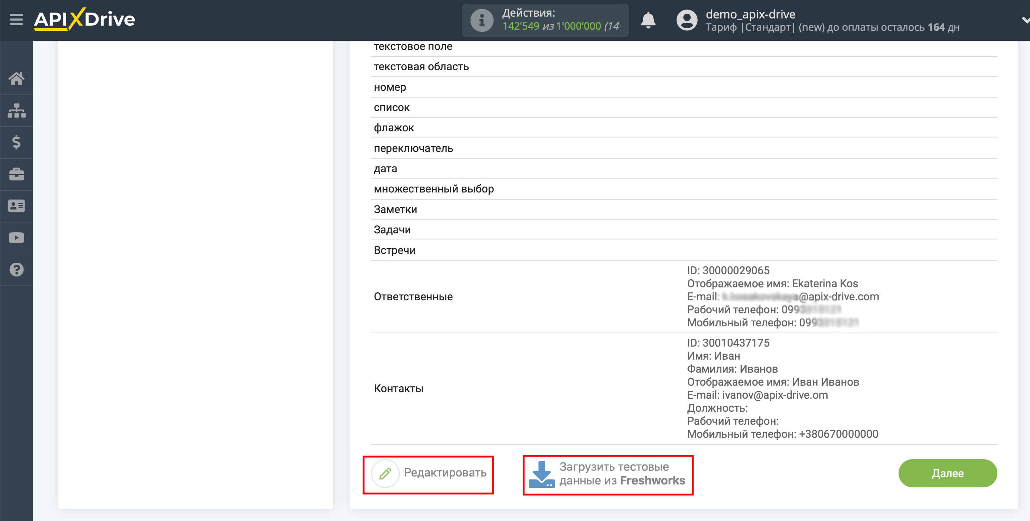Click the ApiX-Drive logo

pos(84,19)
